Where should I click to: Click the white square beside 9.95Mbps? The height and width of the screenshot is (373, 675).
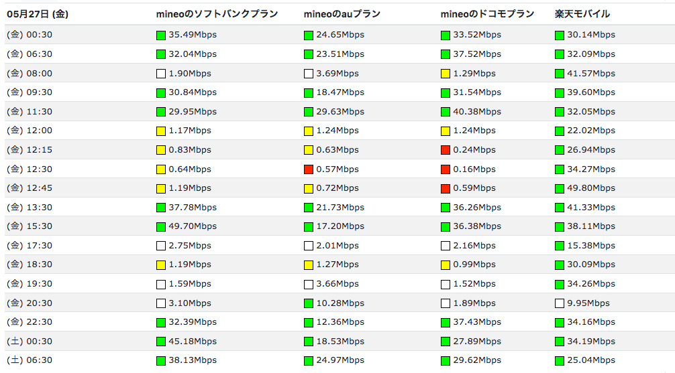(x=560, y=303)
